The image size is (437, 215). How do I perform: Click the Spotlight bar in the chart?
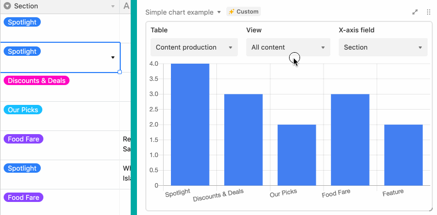[x=190, y=125]
